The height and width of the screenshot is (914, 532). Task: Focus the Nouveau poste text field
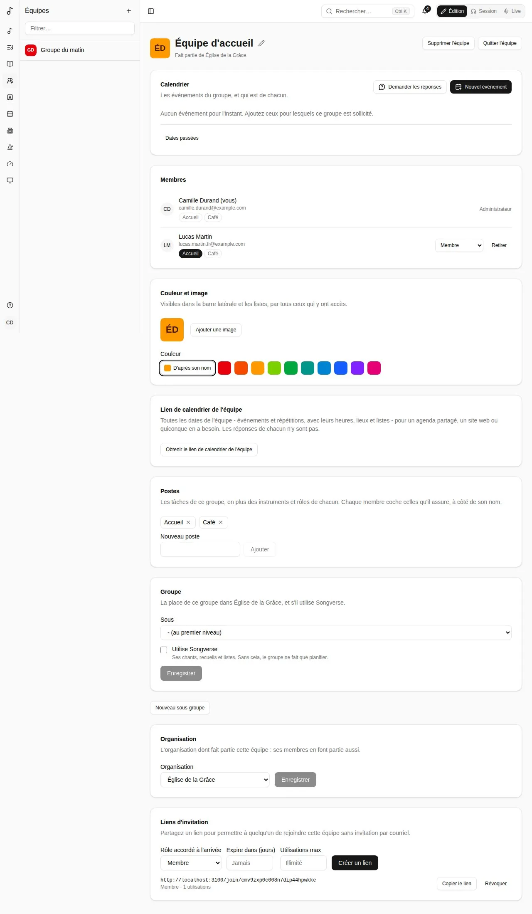click(200, 549)
